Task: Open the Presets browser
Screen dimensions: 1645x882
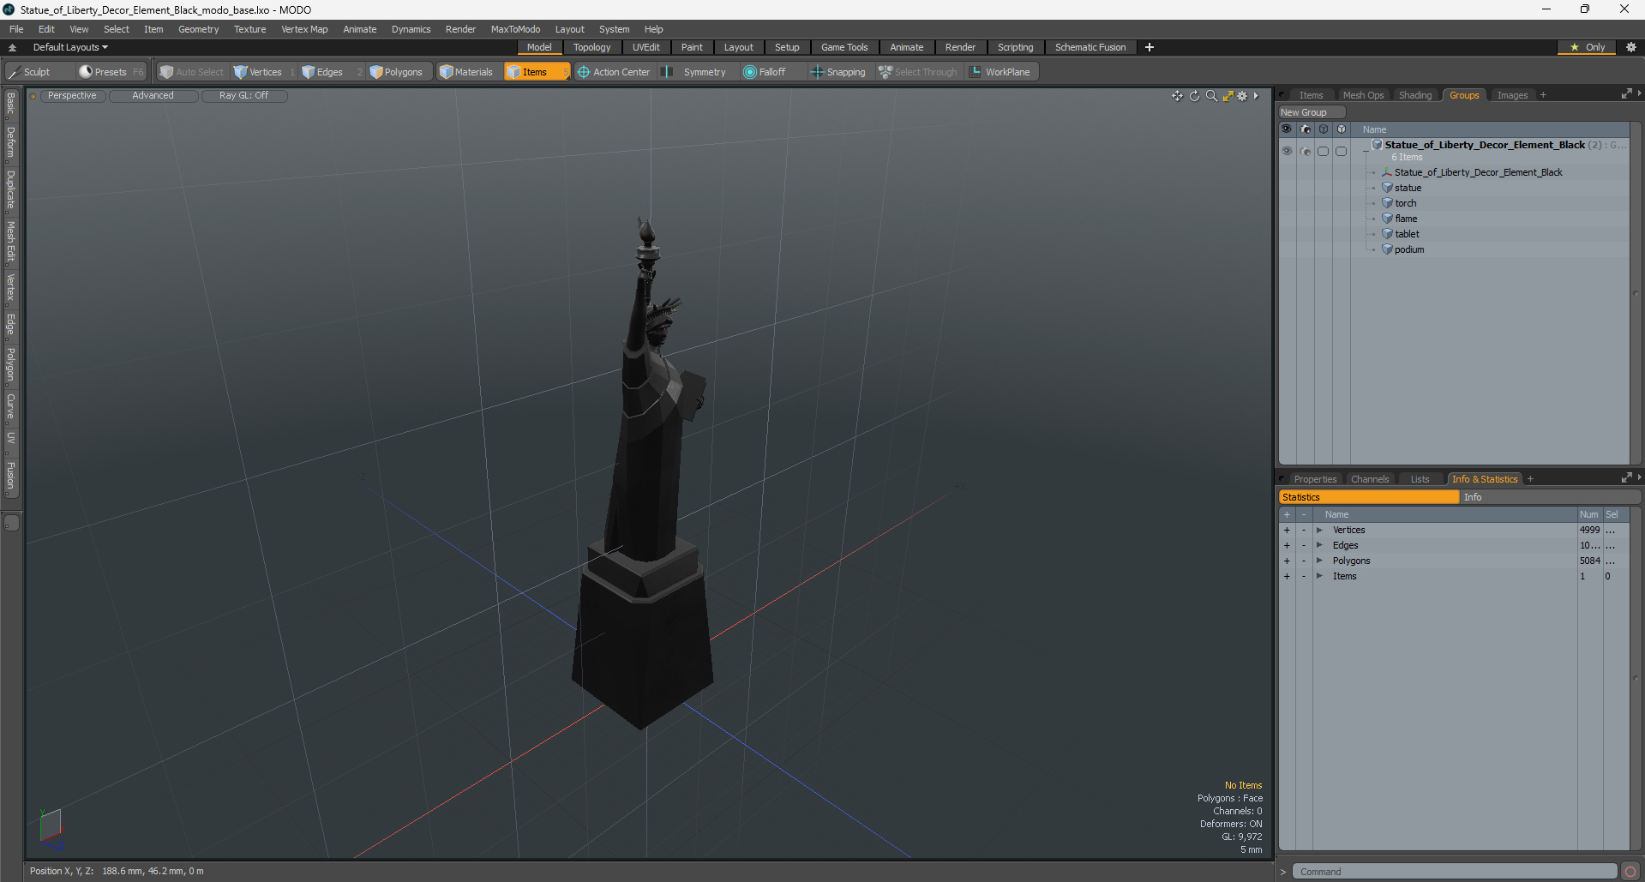Action: pos(110,72)
